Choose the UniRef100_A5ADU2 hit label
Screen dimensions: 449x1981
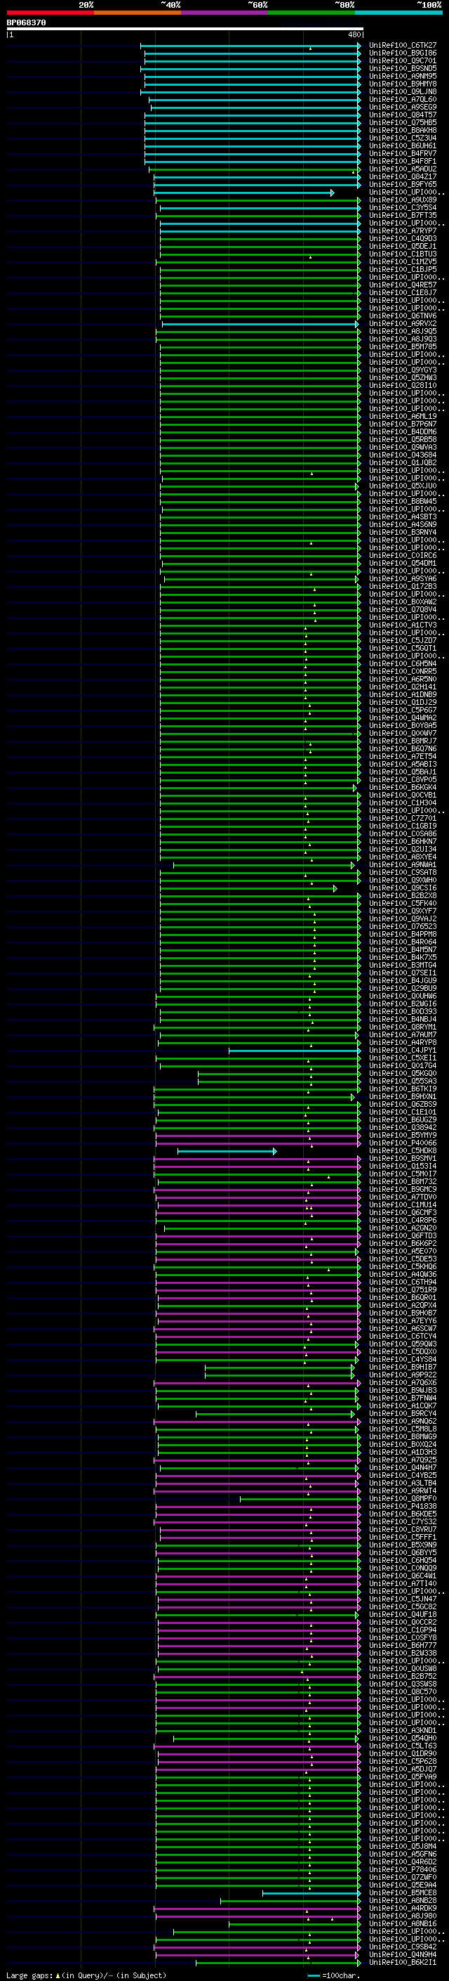pyautogui.click(x=403, y=169)
